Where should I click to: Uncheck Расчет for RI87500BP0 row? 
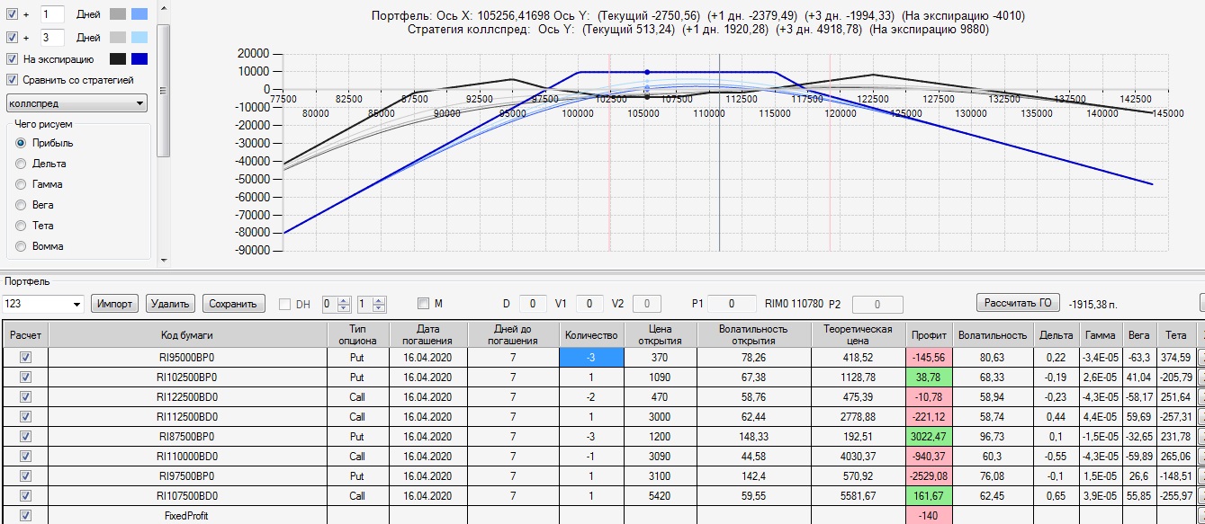pos(25,436)
